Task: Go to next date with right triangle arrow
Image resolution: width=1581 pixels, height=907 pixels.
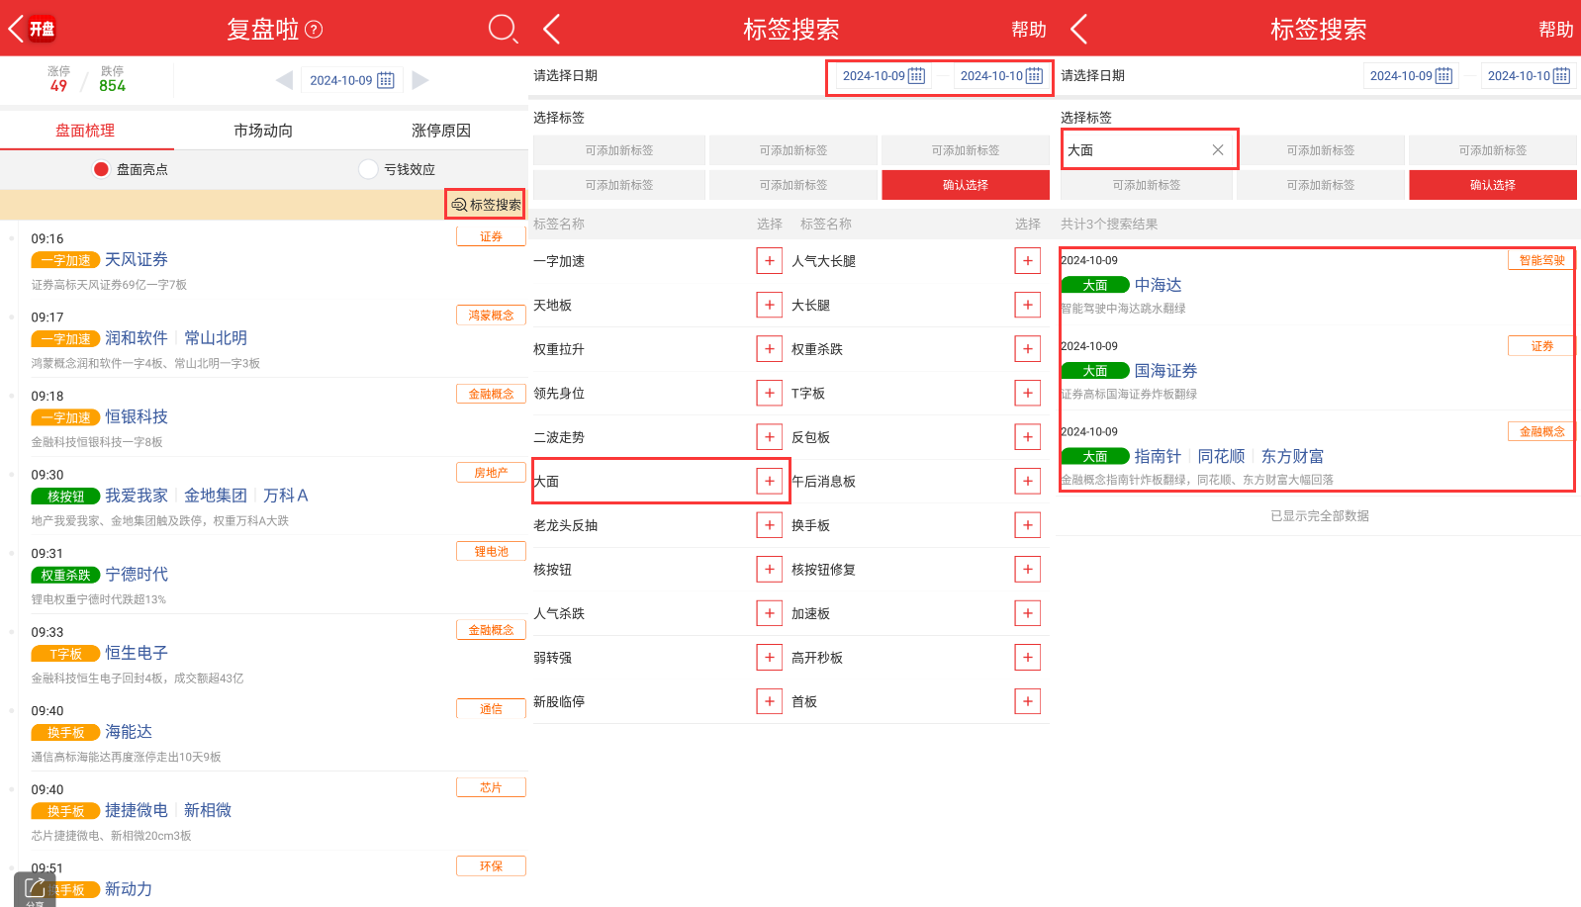Action: 420,80
